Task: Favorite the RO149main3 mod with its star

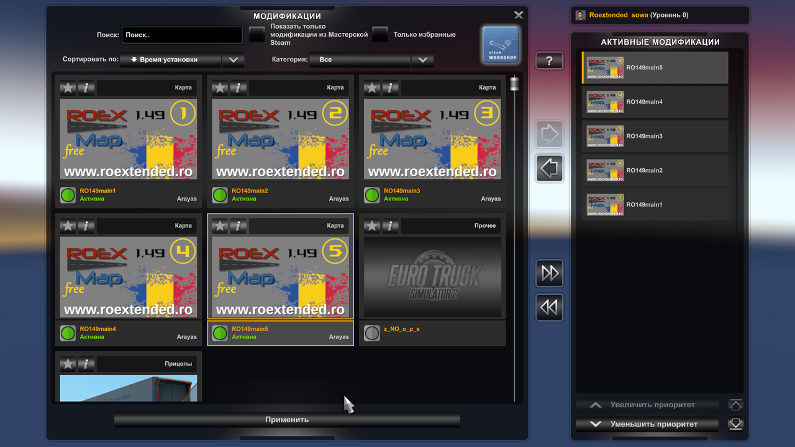Action: pyautogui.click(x=373, y=88)
